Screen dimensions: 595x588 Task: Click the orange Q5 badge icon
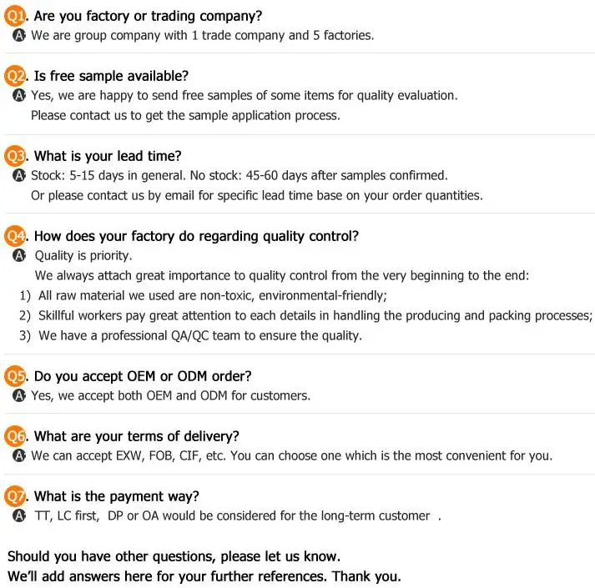[15, 376]
